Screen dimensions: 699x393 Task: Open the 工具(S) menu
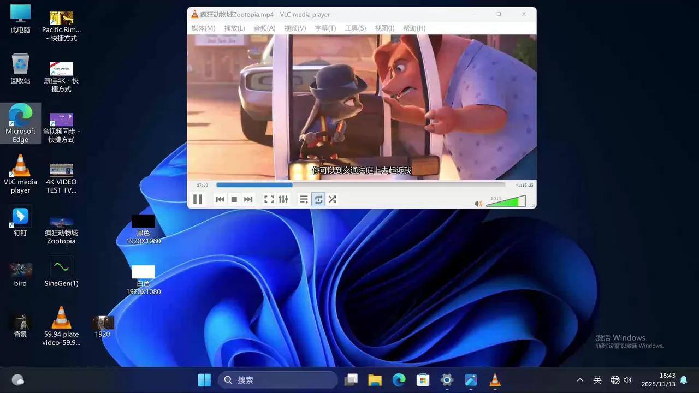click(355, 28)
